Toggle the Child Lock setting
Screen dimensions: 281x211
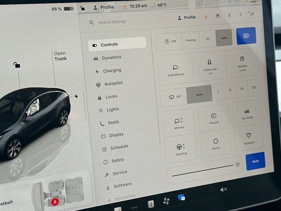tap(209, 66)
